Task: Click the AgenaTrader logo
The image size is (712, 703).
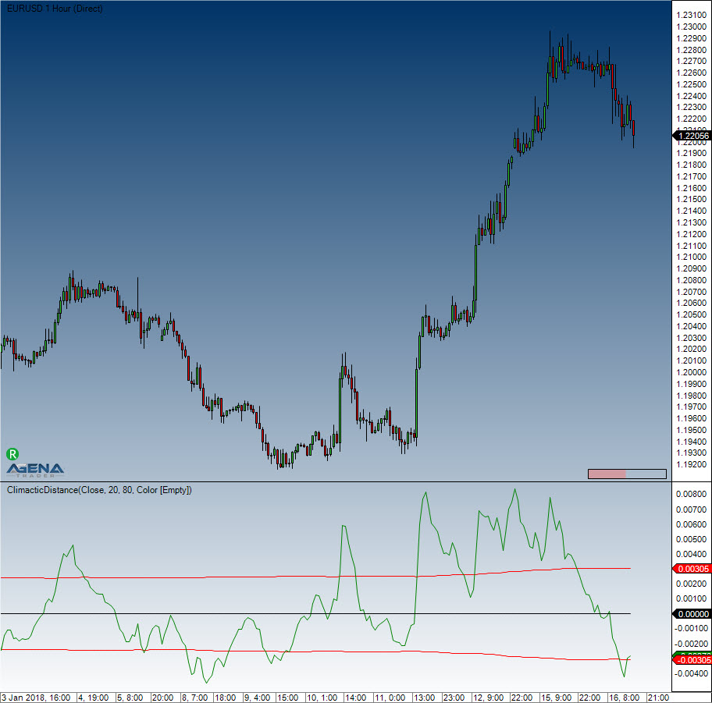Action: tap(35, 468)
